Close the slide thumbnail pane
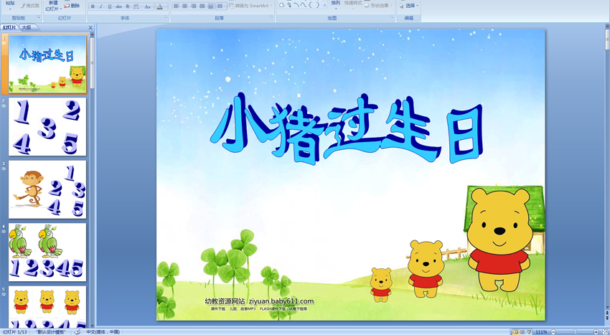Image resolution: width=610 pixels, height=335 pixels. (90, 28)
